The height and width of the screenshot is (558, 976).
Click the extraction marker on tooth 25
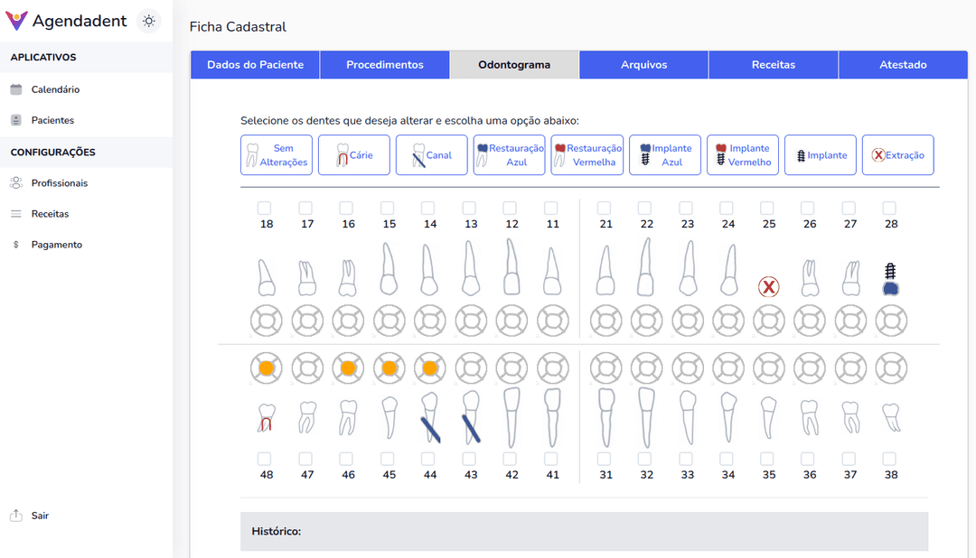[768, 287]
